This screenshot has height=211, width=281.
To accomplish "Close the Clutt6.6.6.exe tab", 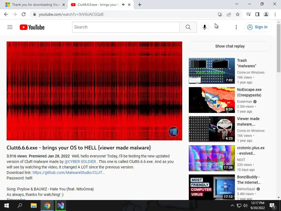I will [x=129, y=5].
